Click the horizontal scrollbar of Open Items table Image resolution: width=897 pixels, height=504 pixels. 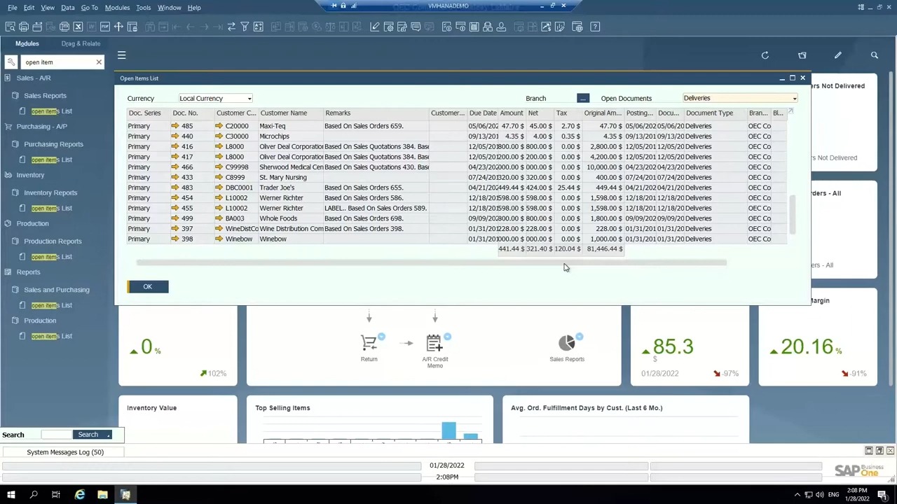click(431, 262)
